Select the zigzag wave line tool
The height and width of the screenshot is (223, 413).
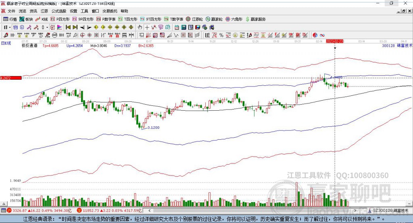(x=176, y=35)
